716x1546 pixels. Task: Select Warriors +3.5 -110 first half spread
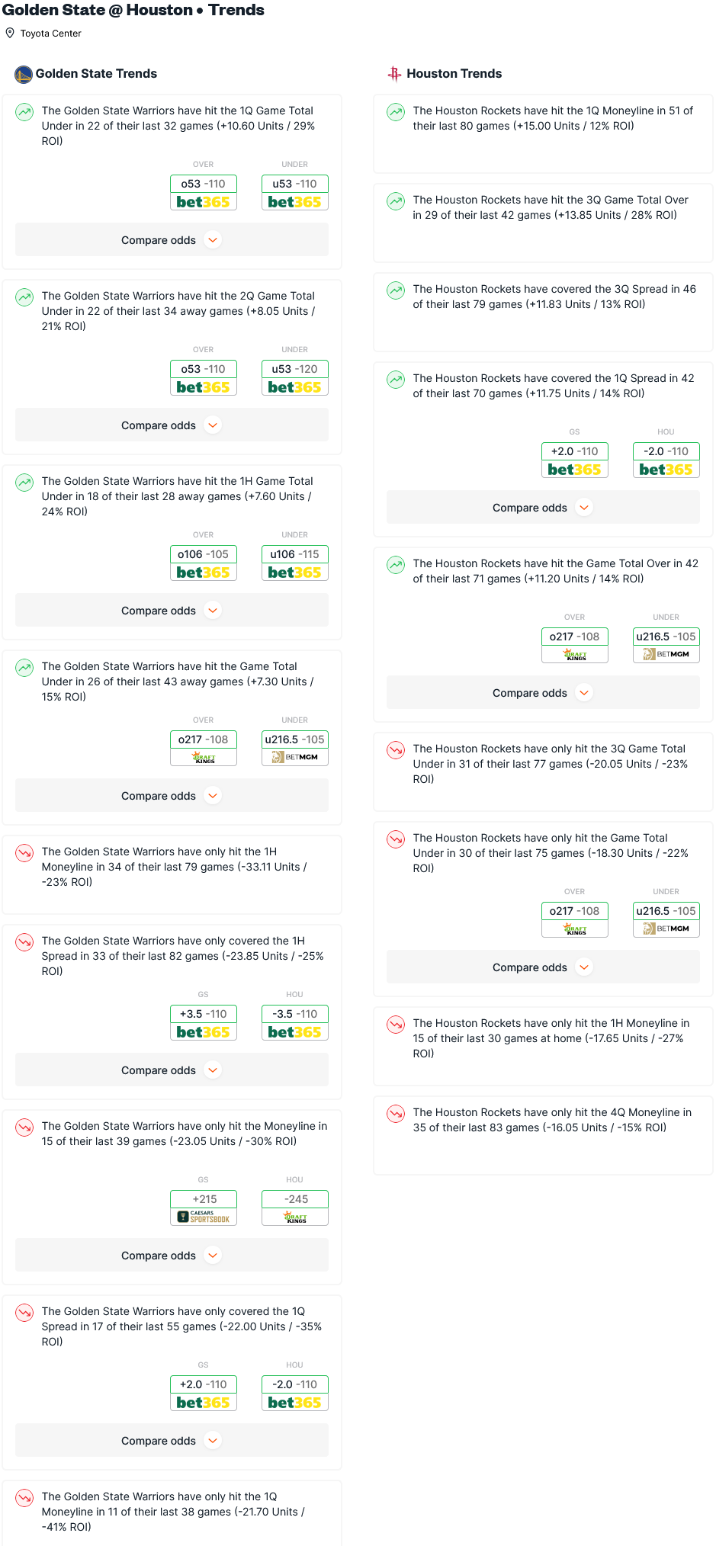point(204,1023)
